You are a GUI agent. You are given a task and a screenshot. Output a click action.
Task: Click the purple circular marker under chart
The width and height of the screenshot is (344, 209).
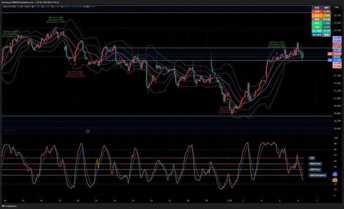[x=88, y=131]
